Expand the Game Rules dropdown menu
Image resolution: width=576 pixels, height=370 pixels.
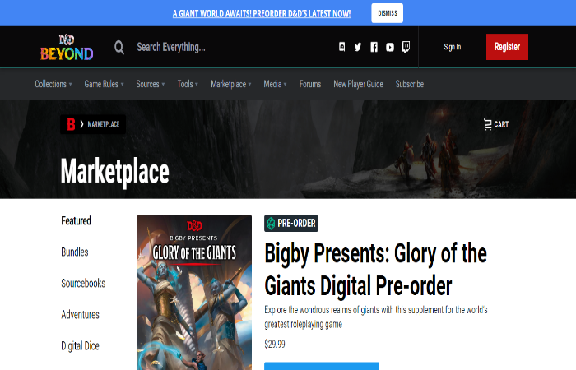coord(104,84)
